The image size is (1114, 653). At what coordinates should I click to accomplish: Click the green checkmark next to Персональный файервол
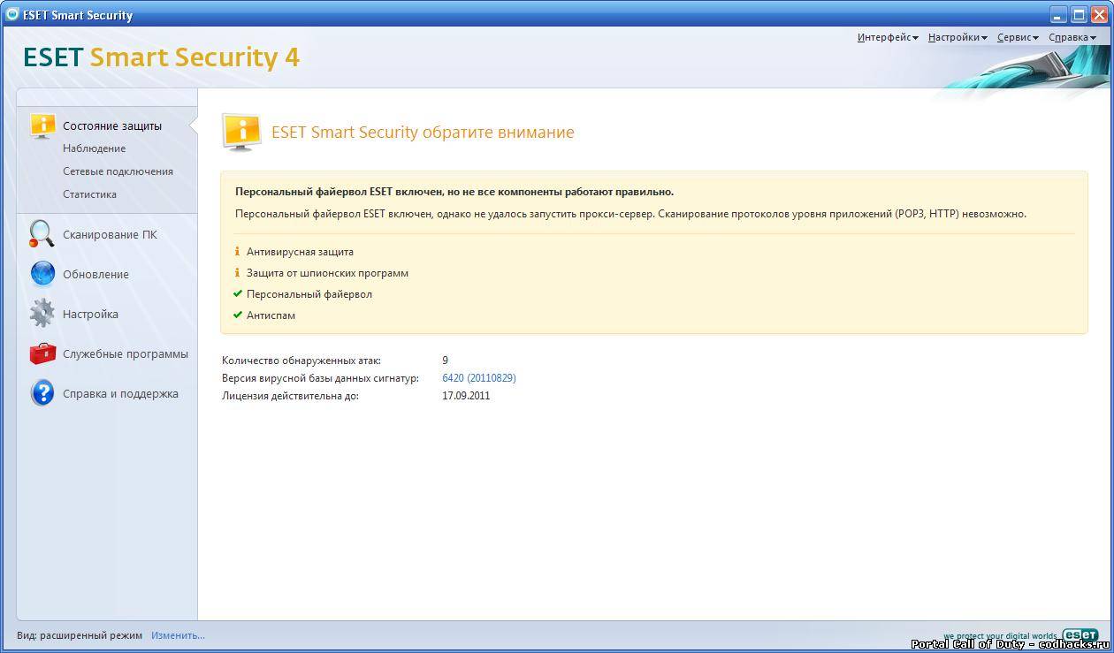coord(237,294)
